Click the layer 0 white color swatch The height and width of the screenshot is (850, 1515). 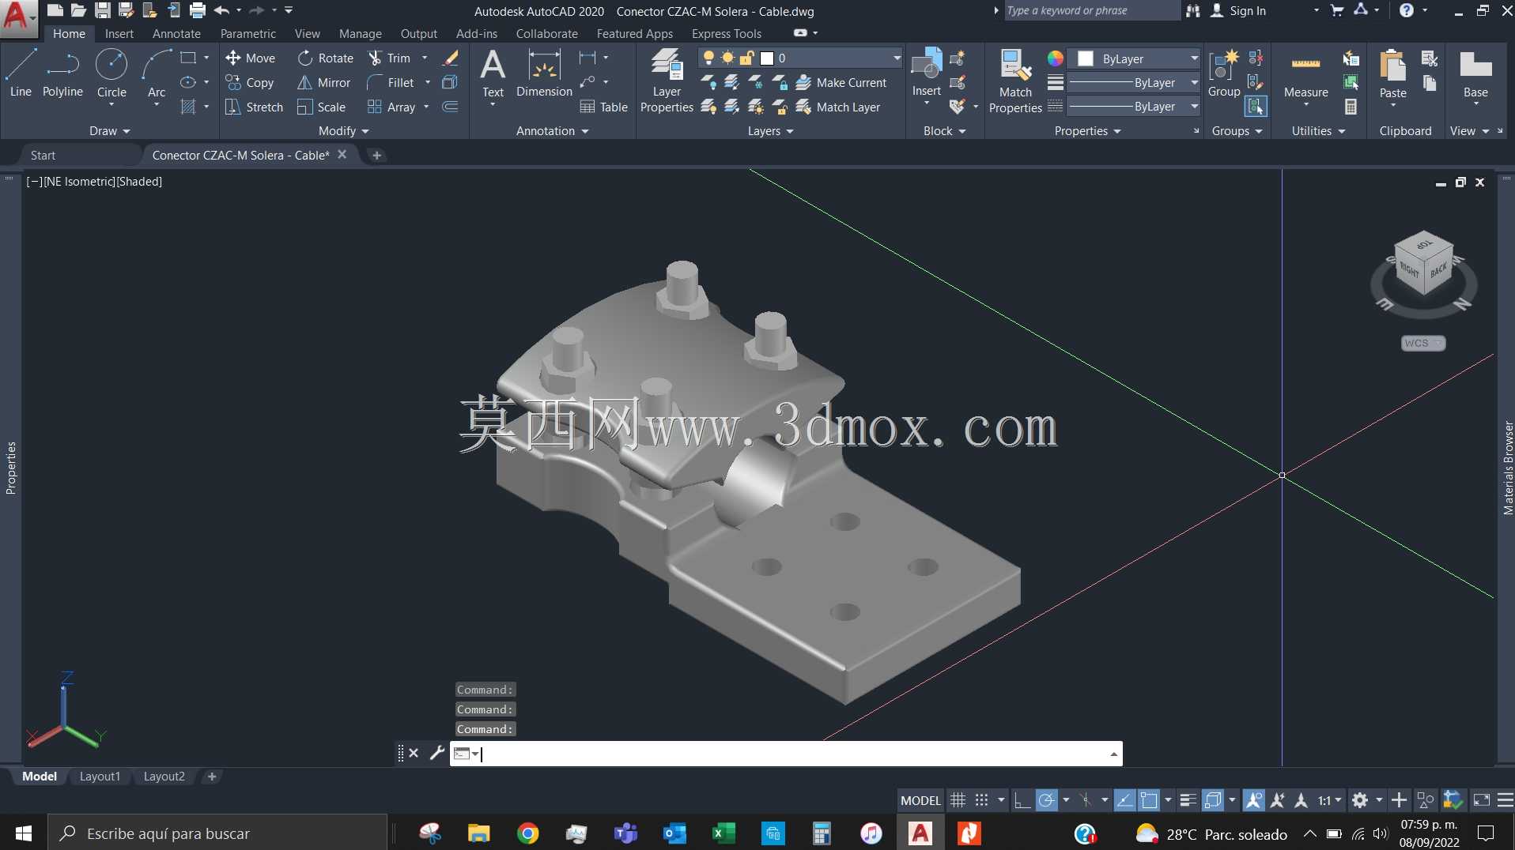point(766,58)
